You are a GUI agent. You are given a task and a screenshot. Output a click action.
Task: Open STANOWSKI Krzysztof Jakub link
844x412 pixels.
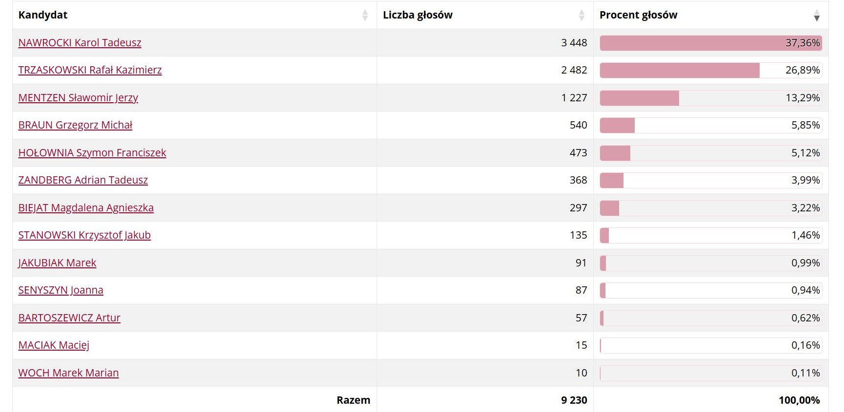click(84, 235)
